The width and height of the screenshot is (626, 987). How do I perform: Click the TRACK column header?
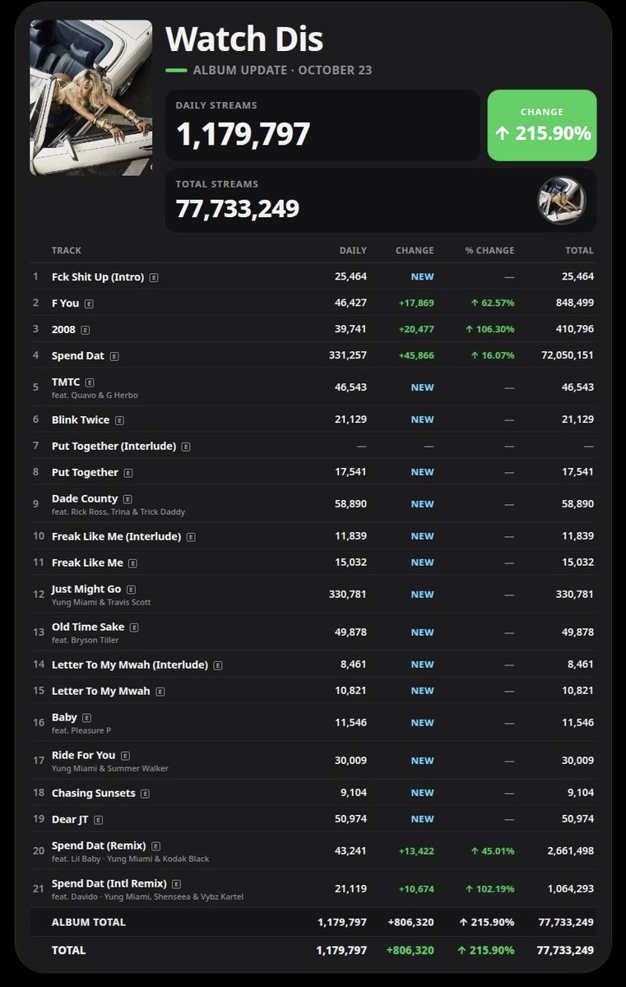coord(67,250)
